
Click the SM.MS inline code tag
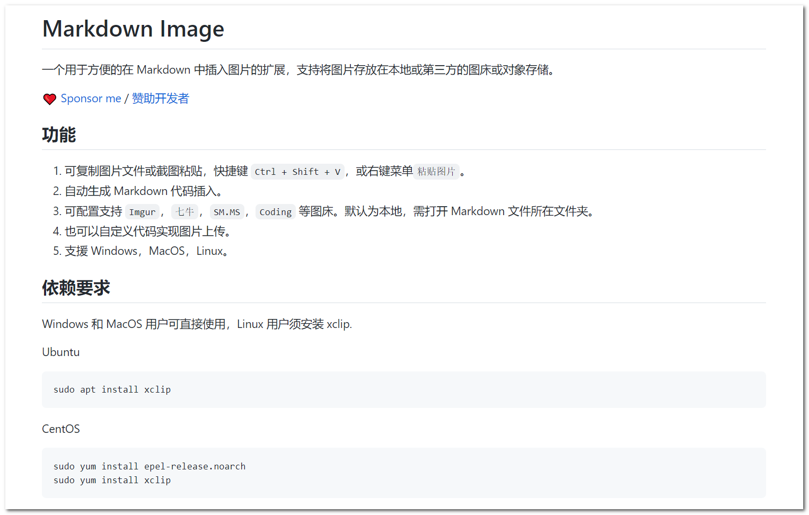227,212
